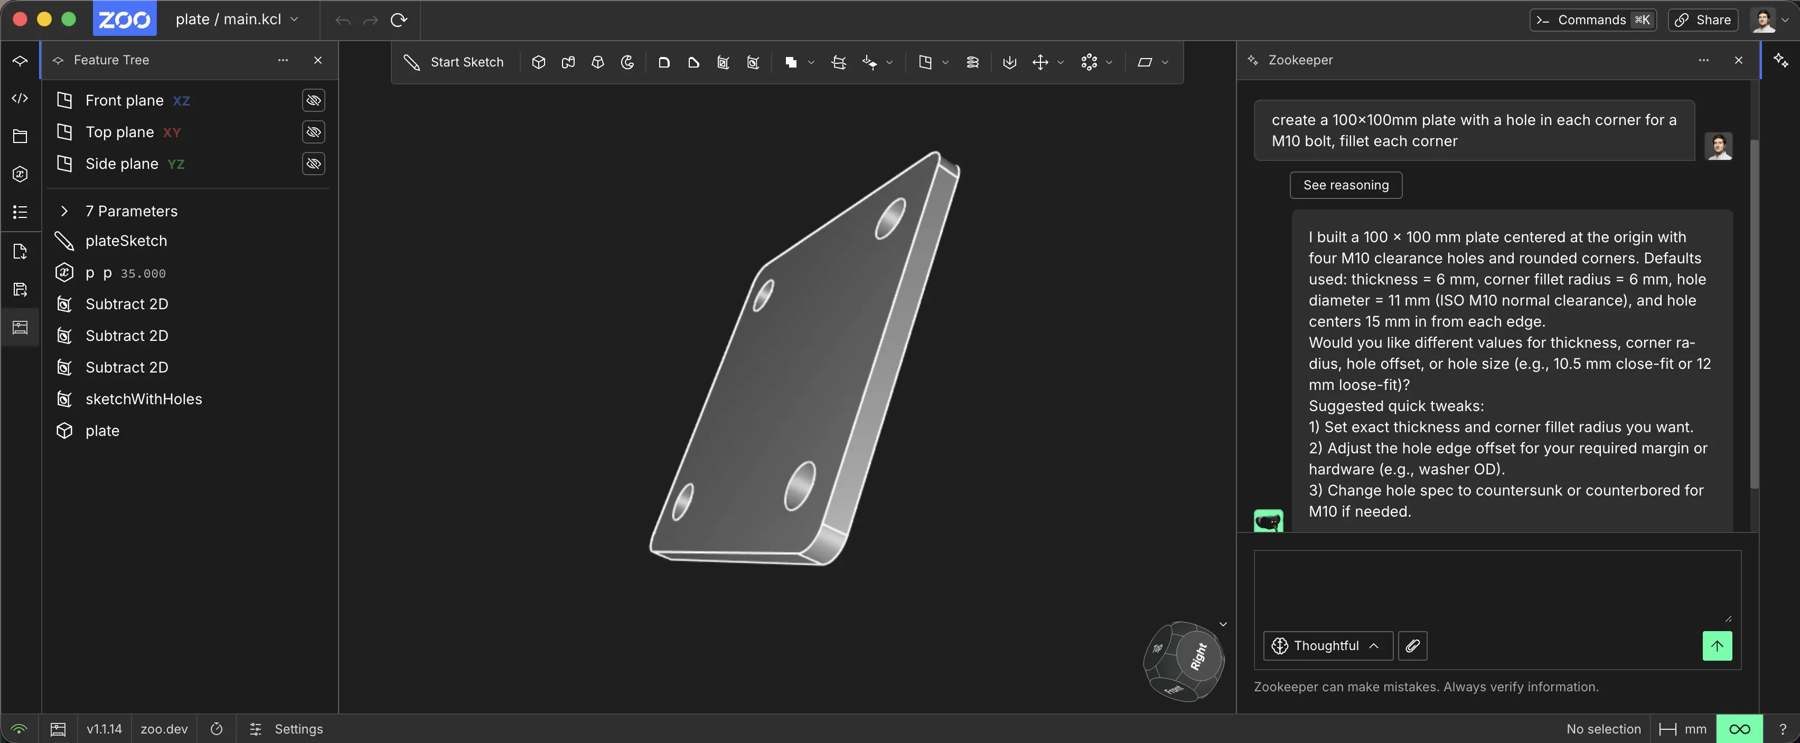Click the See reasoning button
This screenshot has height=743, width=1800.
pyautogui.click(x=1345, y=184)
